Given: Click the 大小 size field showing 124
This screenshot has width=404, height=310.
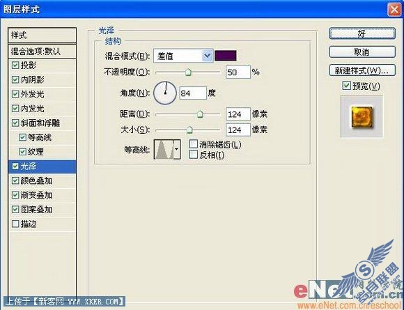Looking at the screenshot, I should tap(238, 130).
